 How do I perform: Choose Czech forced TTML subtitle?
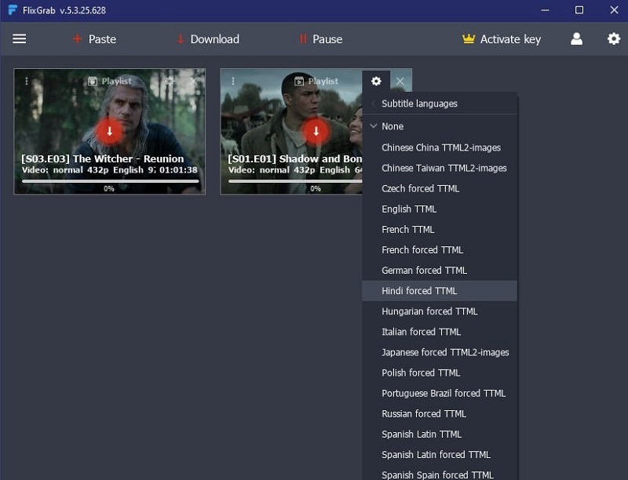440,188
